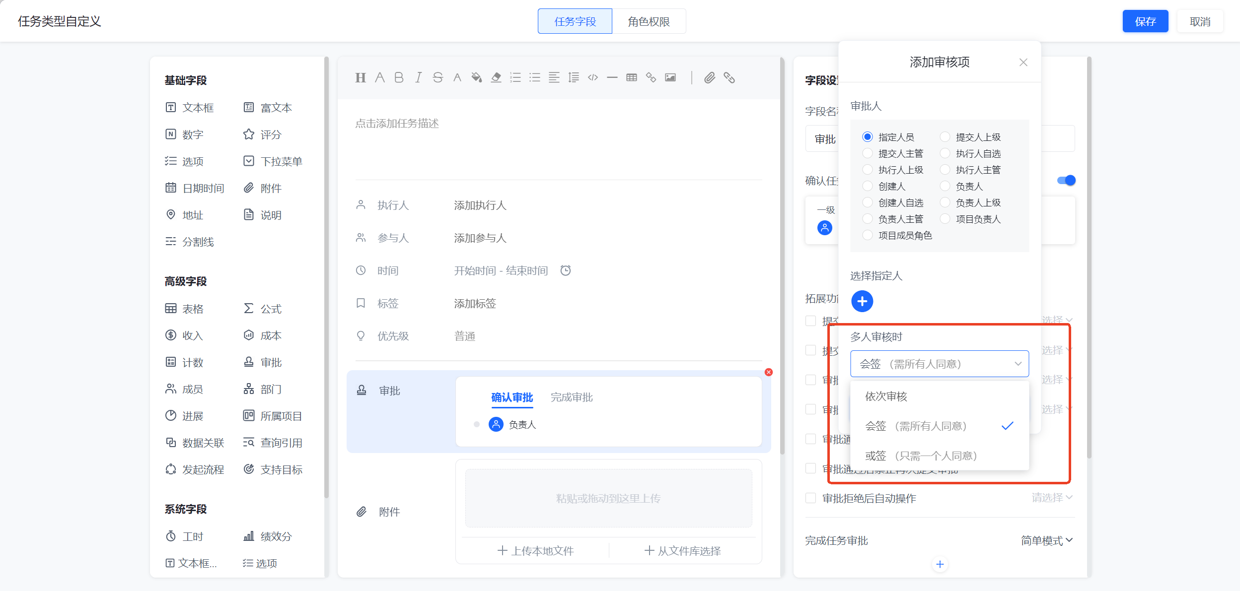Open the 确认审批 tab
Screen dimensions: 1240x591
[512, 397]
